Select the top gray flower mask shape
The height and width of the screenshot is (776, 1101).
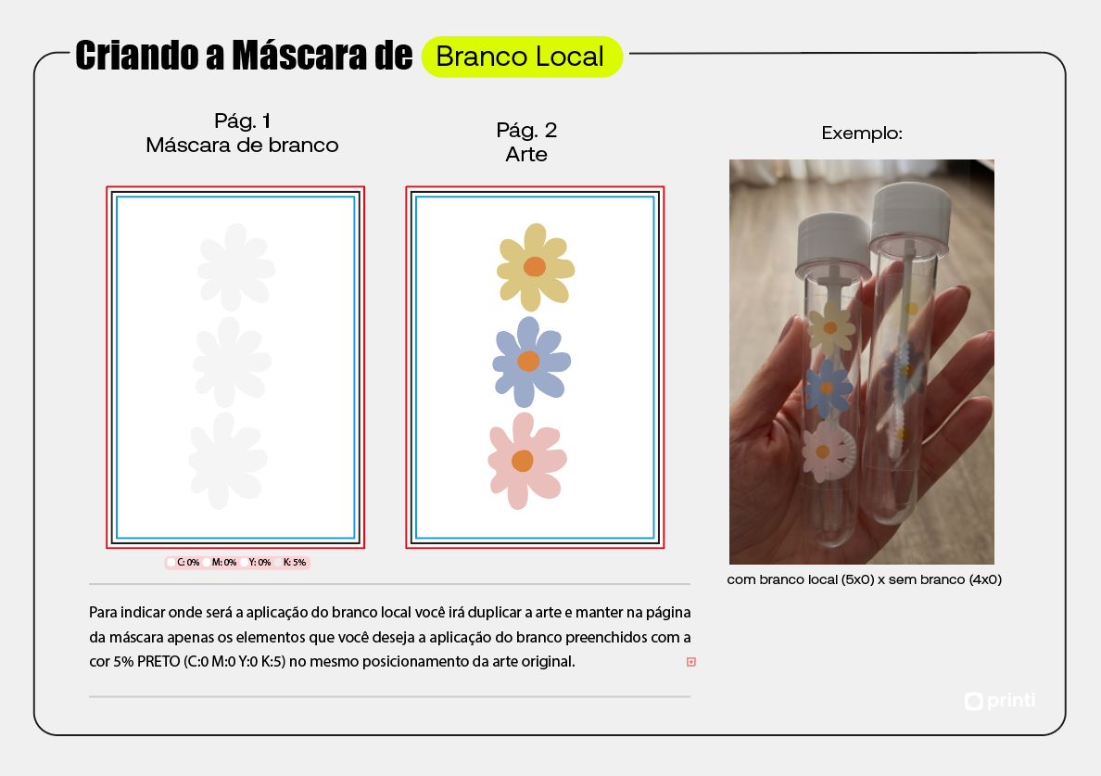coord(236,267)
